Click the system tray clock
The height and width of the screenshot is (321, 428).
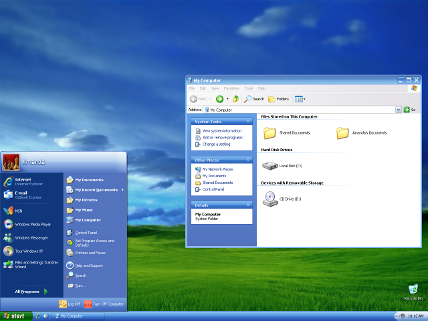pos(415,316)
